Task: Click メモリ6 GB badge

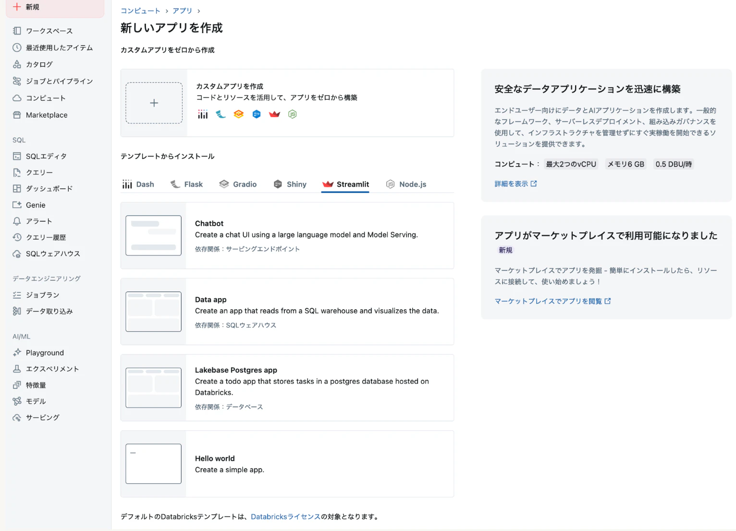Action: [x=626, y=164]
